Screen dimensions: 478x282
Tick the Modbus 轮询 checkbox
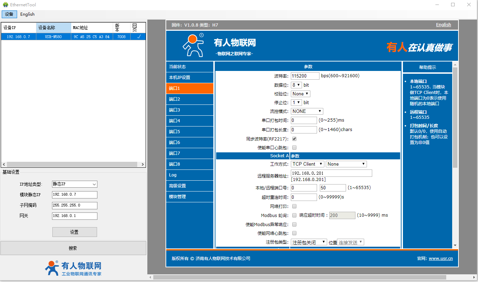(x=294, y=215)
